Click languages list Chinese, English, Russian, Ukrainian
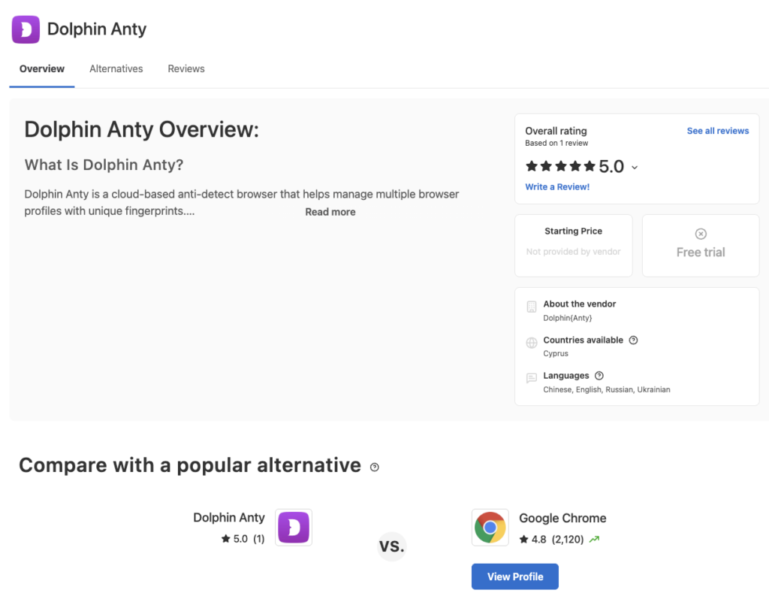 coord(607,389)
